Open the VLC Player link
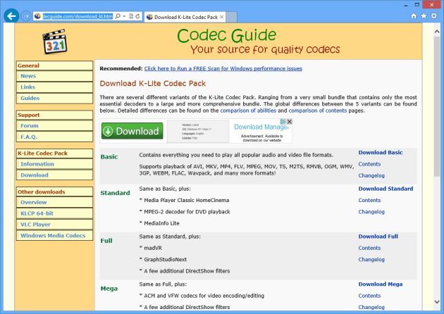The width and height of the screenshot is (444, 314). pos(54,225)
